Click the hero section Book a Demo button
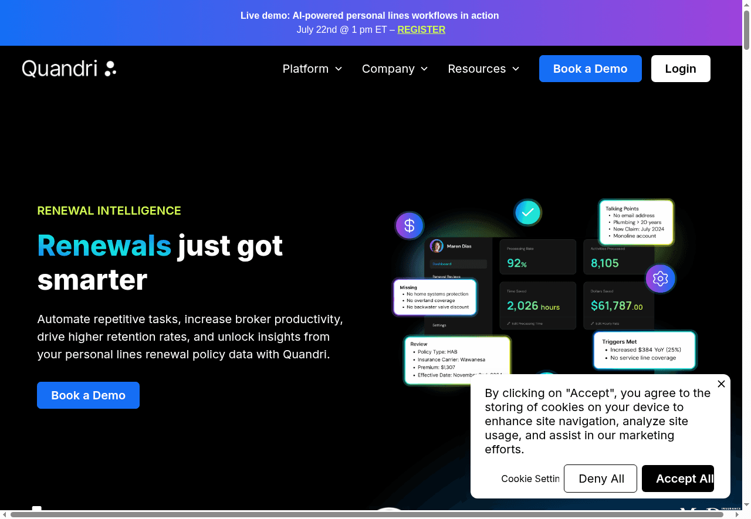The width and height of the screenshot is (751, 519). [x=88, y=395]
